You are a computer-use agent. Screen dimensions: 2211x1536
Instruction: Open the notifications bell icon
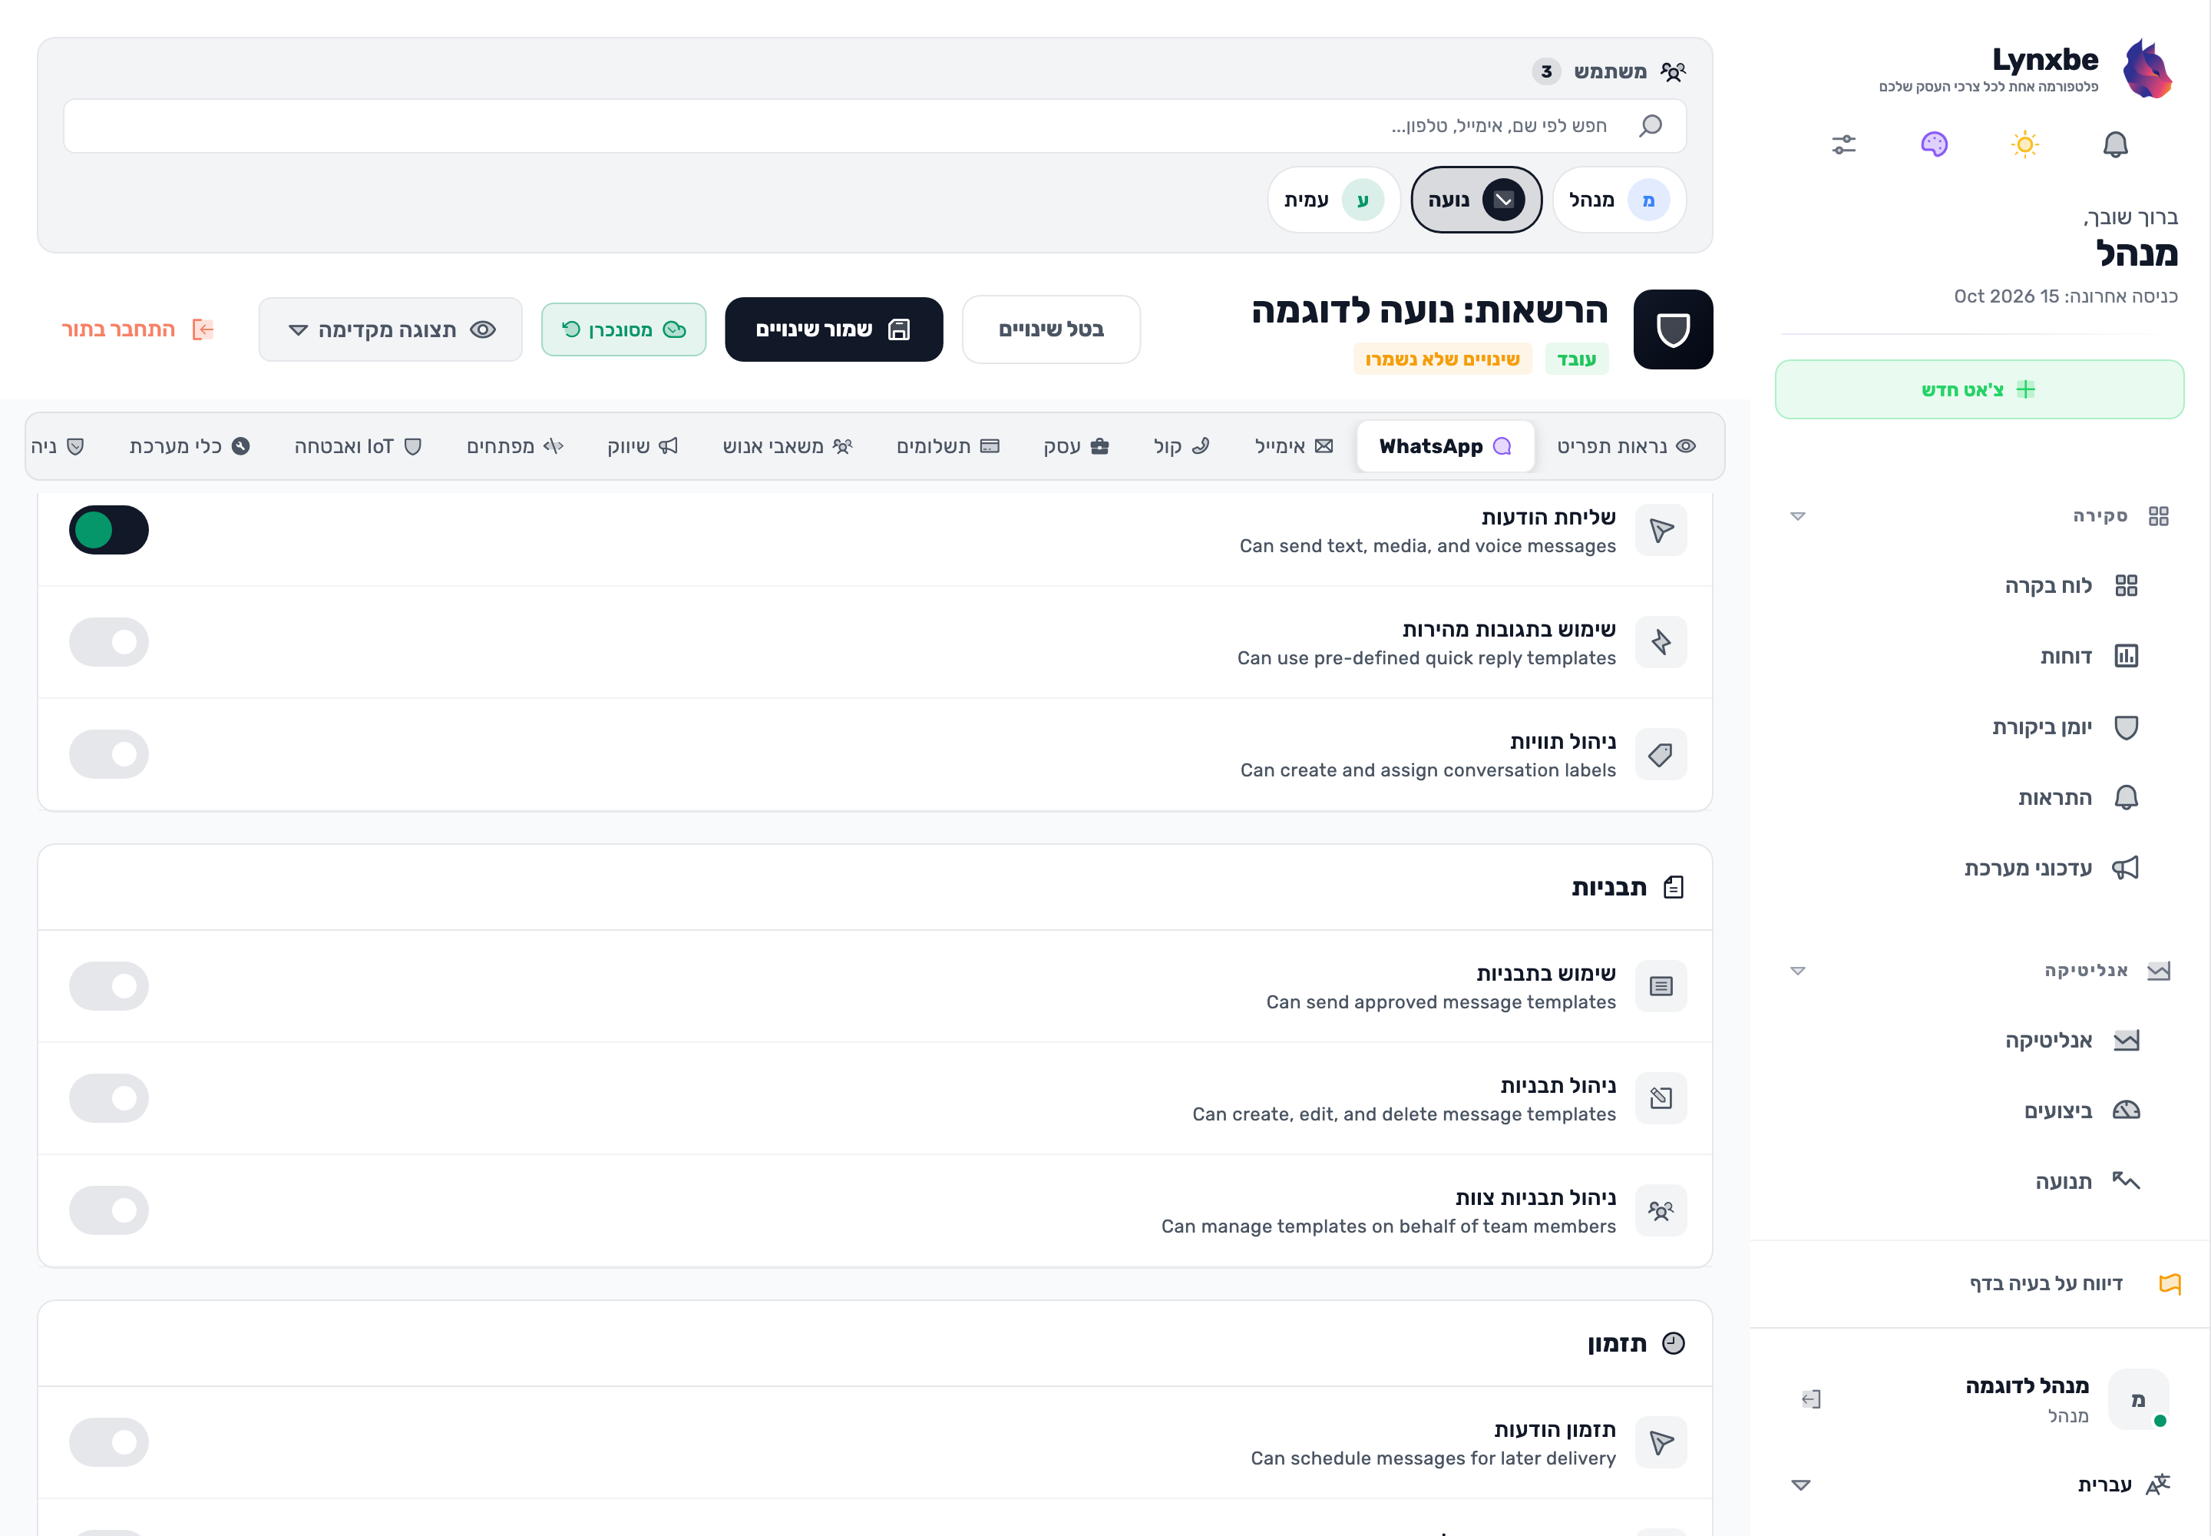click(2115, 144)
